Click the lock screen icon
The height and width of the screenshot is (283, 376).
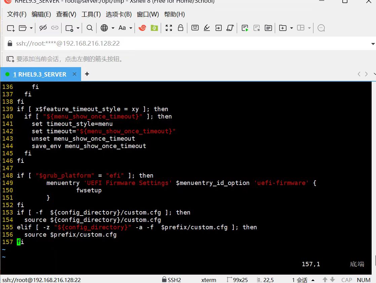tap(181, 28)
